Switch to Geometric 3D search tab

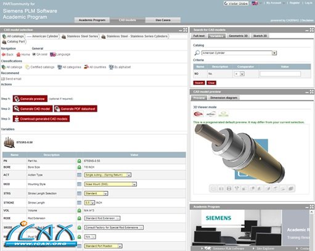pyautogui.click(x=239, y=36)
